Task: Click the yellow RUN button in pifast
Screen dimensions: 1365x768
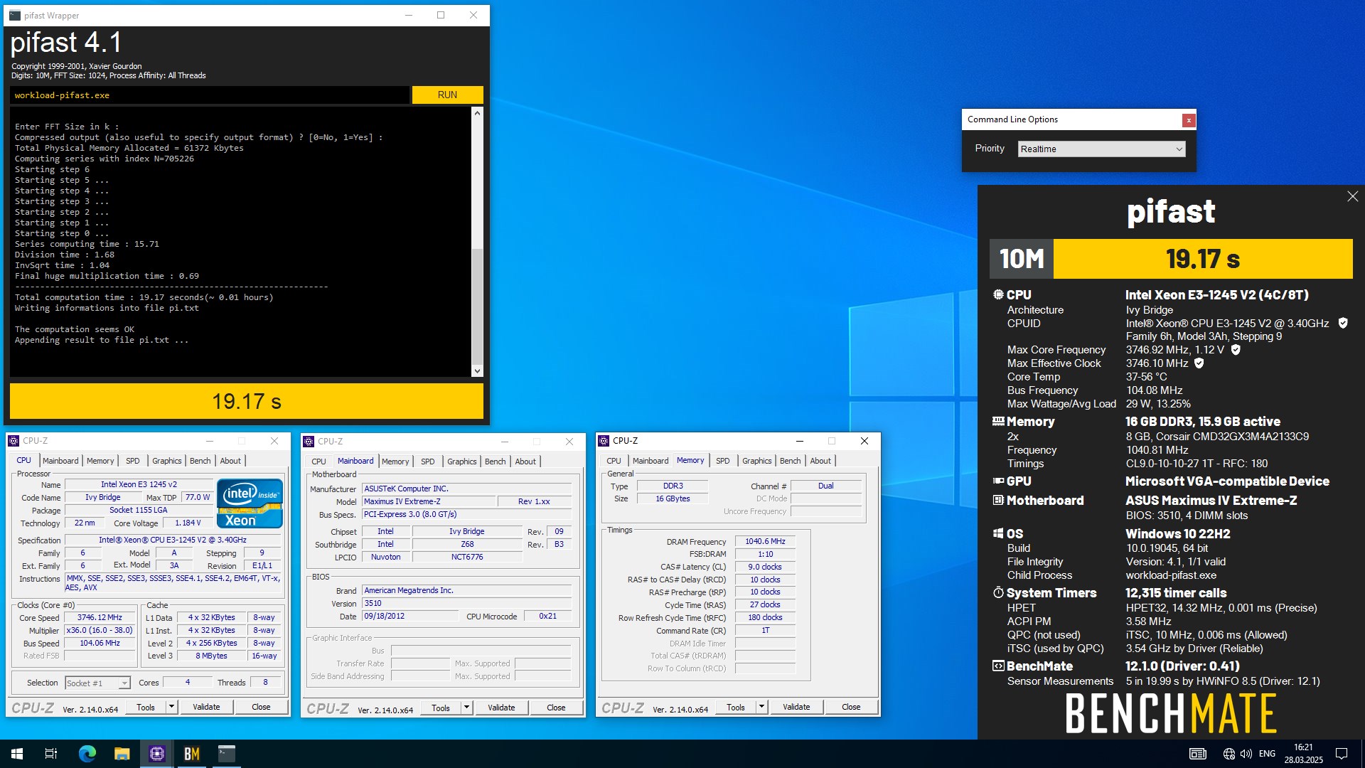Action: pos(447,95)
